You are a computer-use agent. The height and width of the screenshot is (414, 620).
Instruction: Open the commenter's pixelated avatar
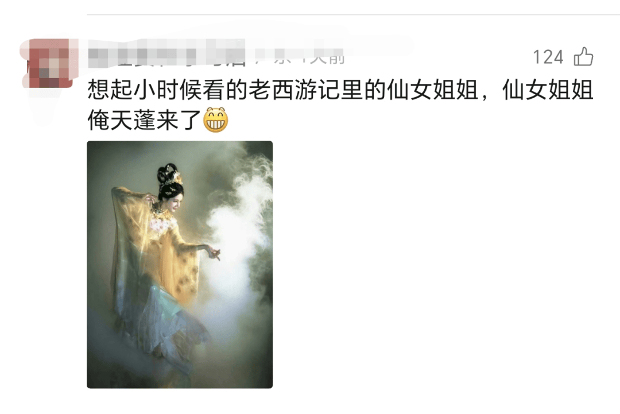pyautogui.click(x=48, y=63)
